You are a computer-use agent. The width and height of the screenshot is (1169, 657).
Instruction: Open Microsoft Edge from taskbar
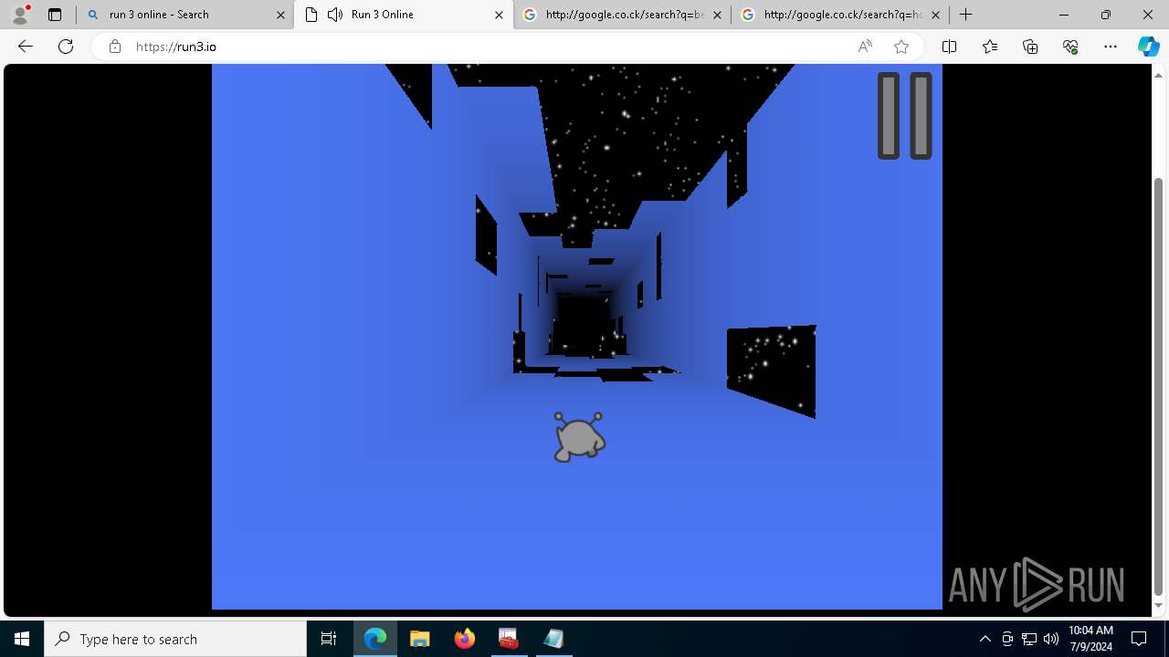tap(375, 639)
